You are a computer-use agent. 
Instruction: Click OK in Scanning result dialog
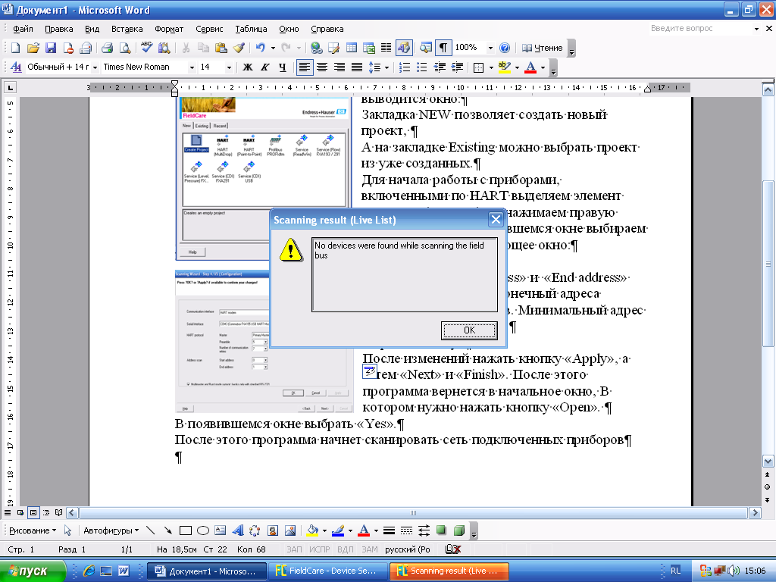click(x=469, y=330)
